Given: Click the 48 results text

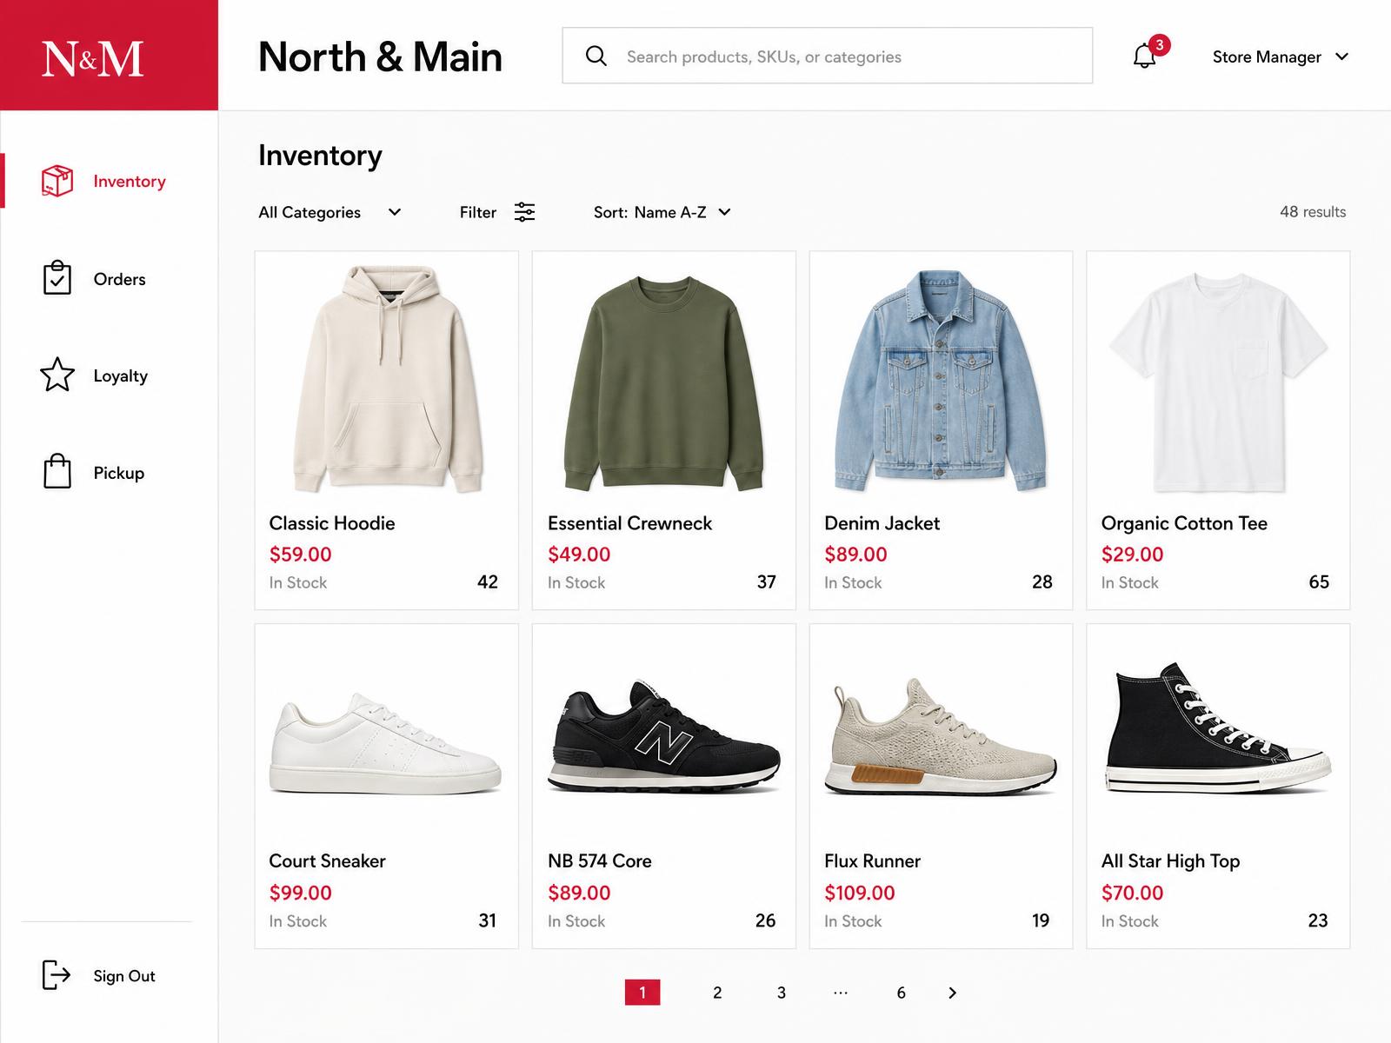Looking at the screenshot, I should tap(1313, 212).
